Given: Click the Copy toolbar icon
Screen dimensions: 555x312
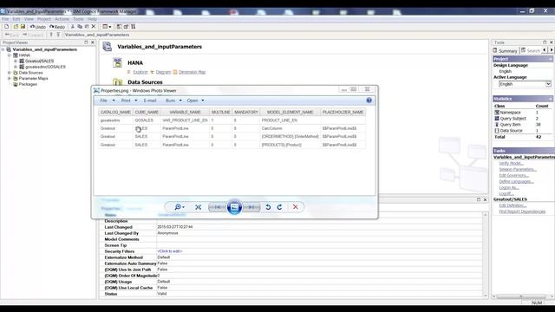Looking at the screenshot, I should coord(80,27).
